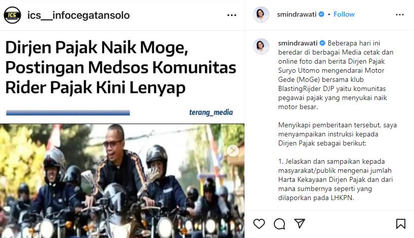Open ics__infocegatansolo profile picture logo
The height and width of the screenshot is (238, 414).
(x=12, y=15)
